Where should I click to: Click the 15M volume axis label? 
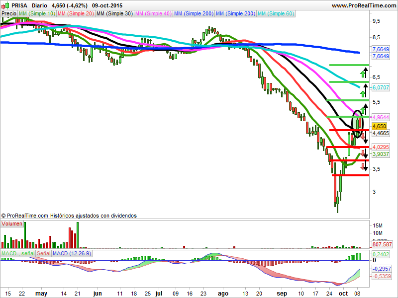378,225
